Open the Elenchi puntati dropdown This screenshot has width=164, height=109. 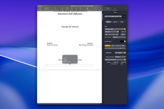120,57
